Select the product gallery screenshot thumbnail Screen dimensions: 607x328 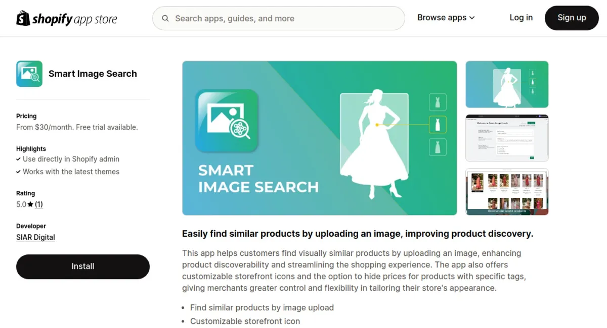point(507,192)
